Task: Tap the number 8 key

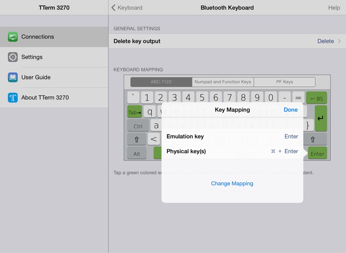Action: (243, 97)
